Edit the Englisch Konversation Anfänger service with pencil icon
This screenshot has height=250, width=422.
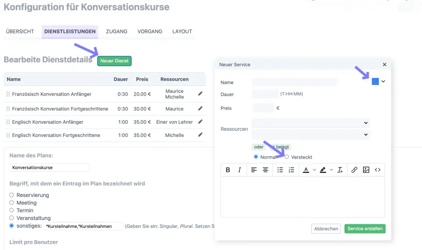point(200,122)
